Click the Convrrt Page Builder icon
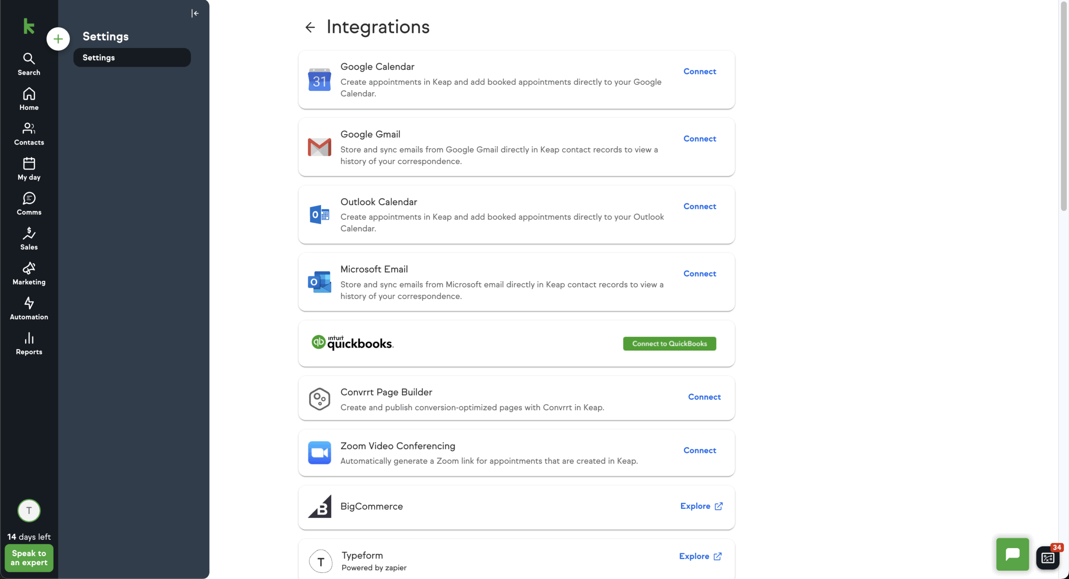The width and height of the screenshot is (1069, 579). tap(319, 399)
